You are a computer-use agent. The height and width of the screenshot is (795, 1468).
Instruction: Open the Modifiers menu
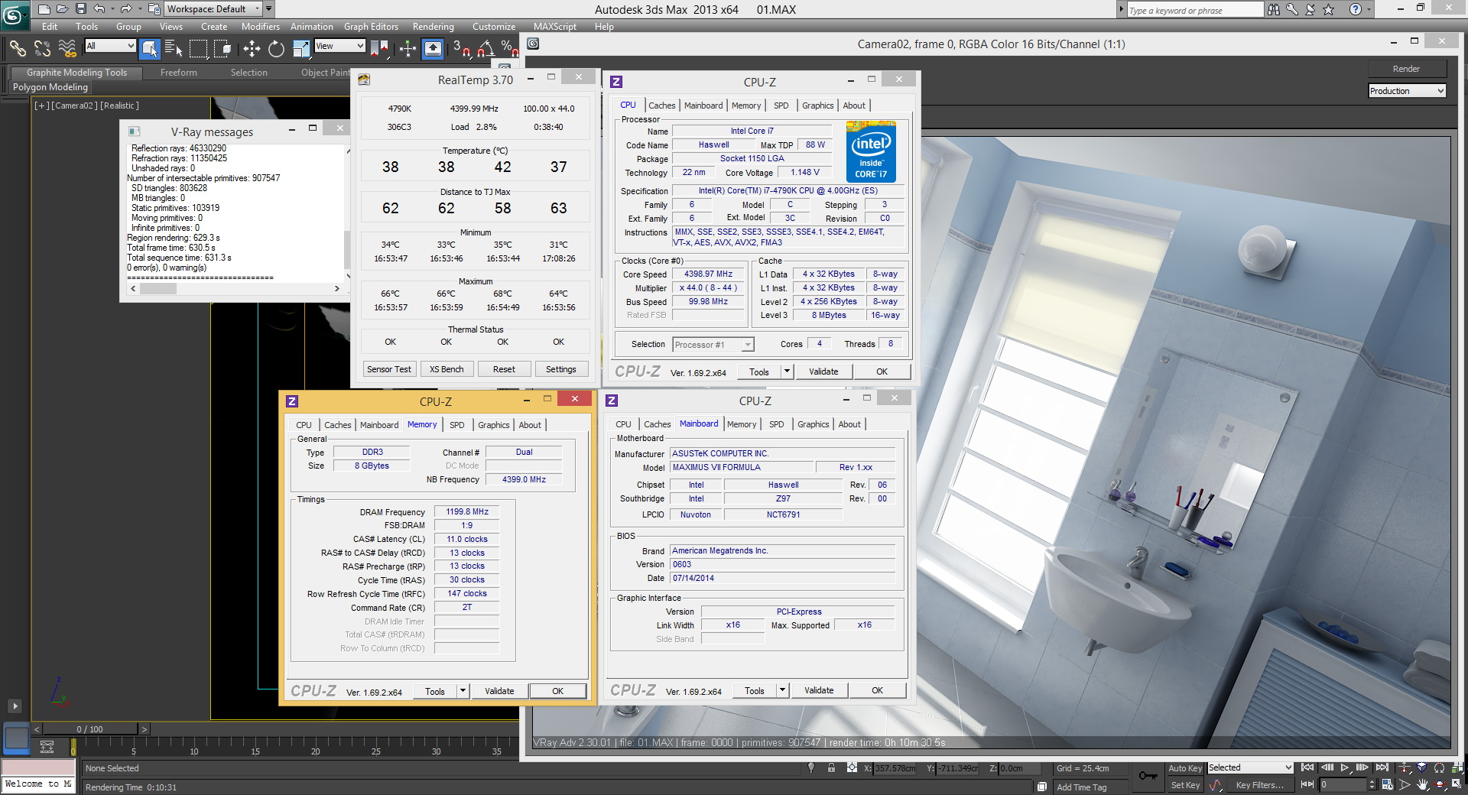point(260,26)
